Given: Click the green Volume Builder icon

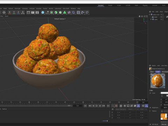Looking at the screenshot, I should [x=65, y=12].
